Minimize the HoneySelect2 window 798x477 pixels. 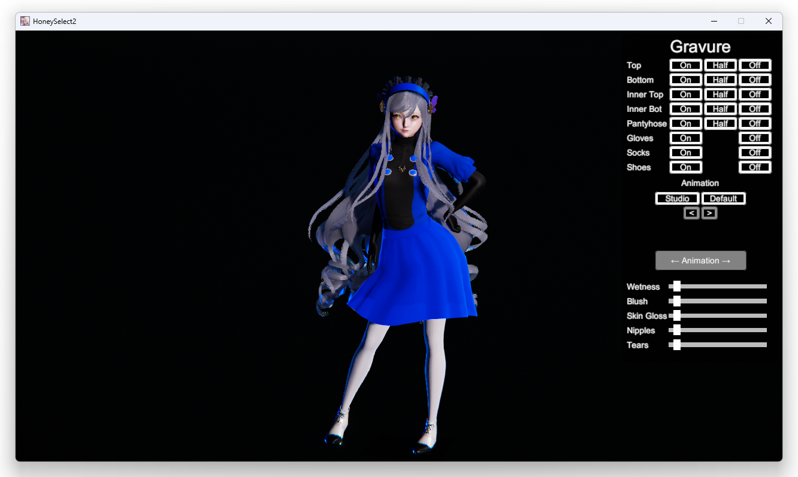pyautogui.click(x=714, y=21)
